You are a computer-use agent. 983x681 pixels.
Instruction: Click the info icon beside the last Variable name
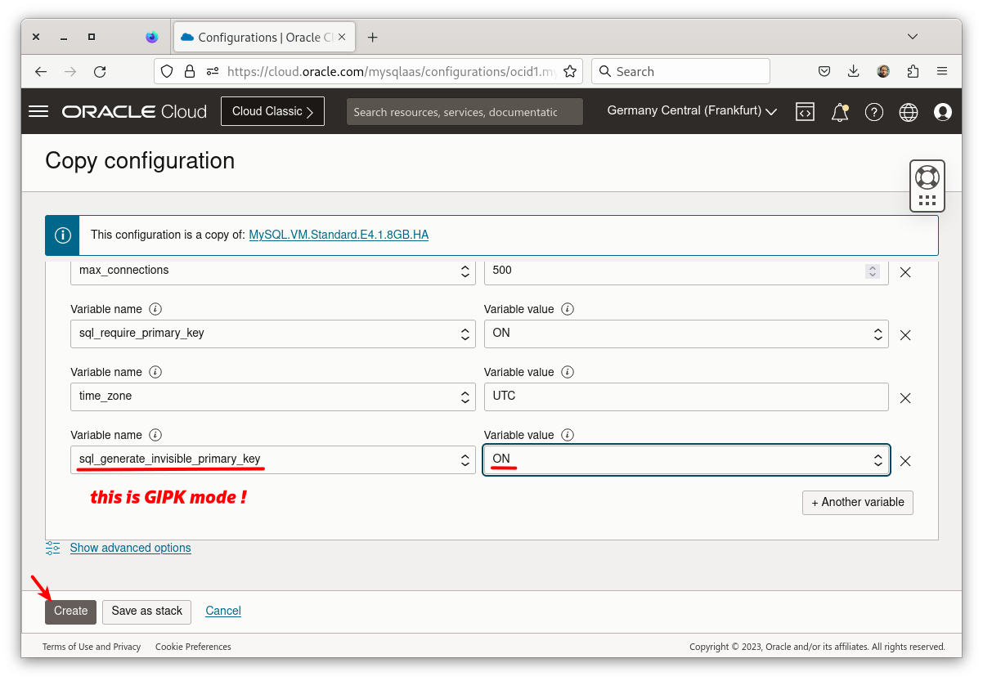[155, 434]
